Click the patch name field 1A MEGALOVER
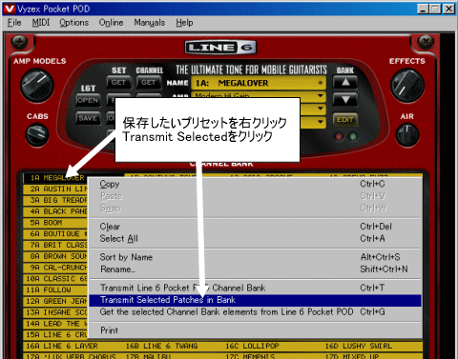The height and width of the screenshot is (359, 458). click(259, 83)
